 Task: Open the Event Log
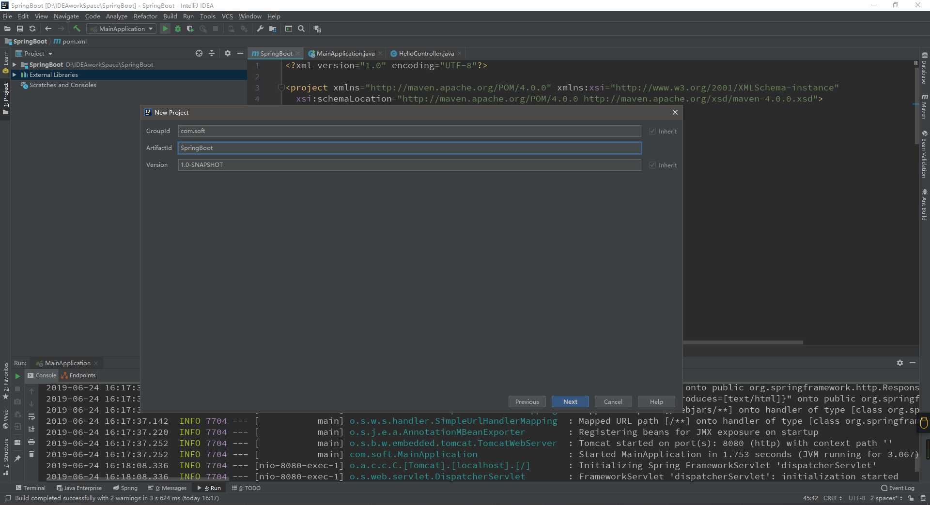tap(898, 488)
